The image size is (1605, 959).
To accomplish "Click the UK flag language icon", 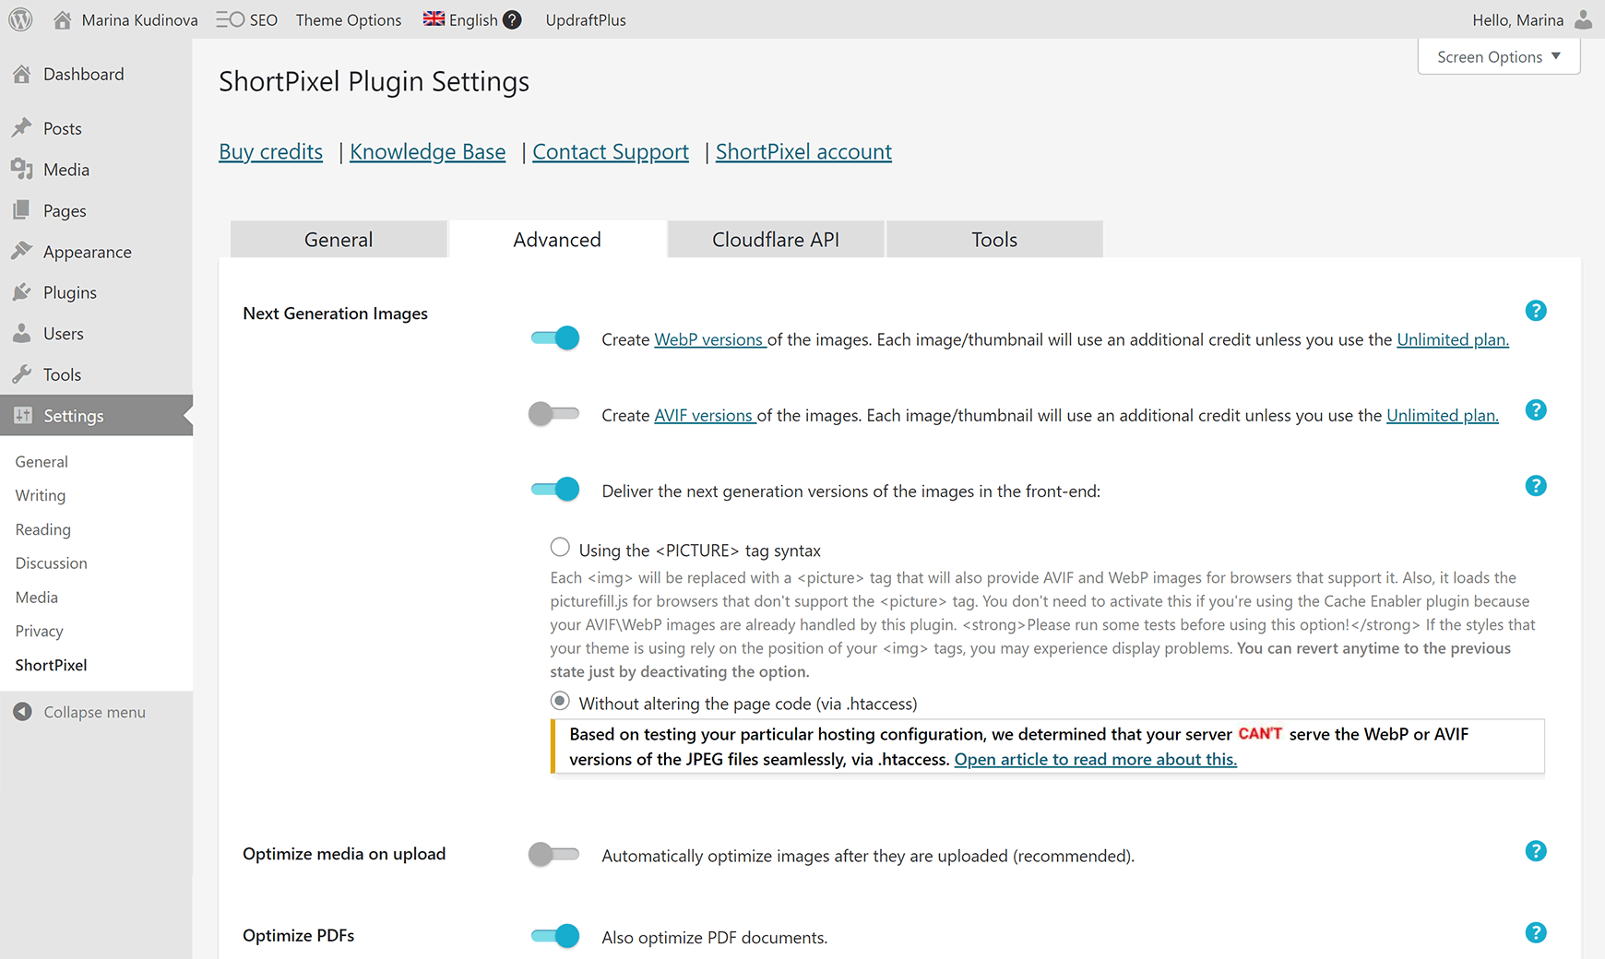I will tap(434, 18).
